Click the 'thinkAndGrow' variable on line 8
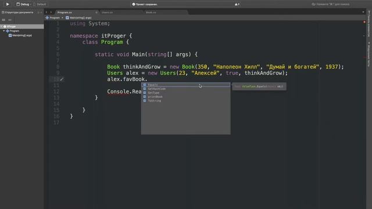Screen dimensions: 372x209 141,67
